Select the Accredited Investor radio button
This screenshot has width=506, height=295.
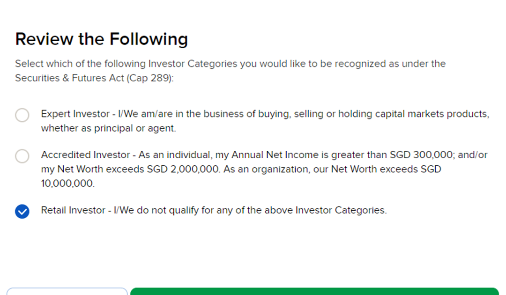pos(22,156)
